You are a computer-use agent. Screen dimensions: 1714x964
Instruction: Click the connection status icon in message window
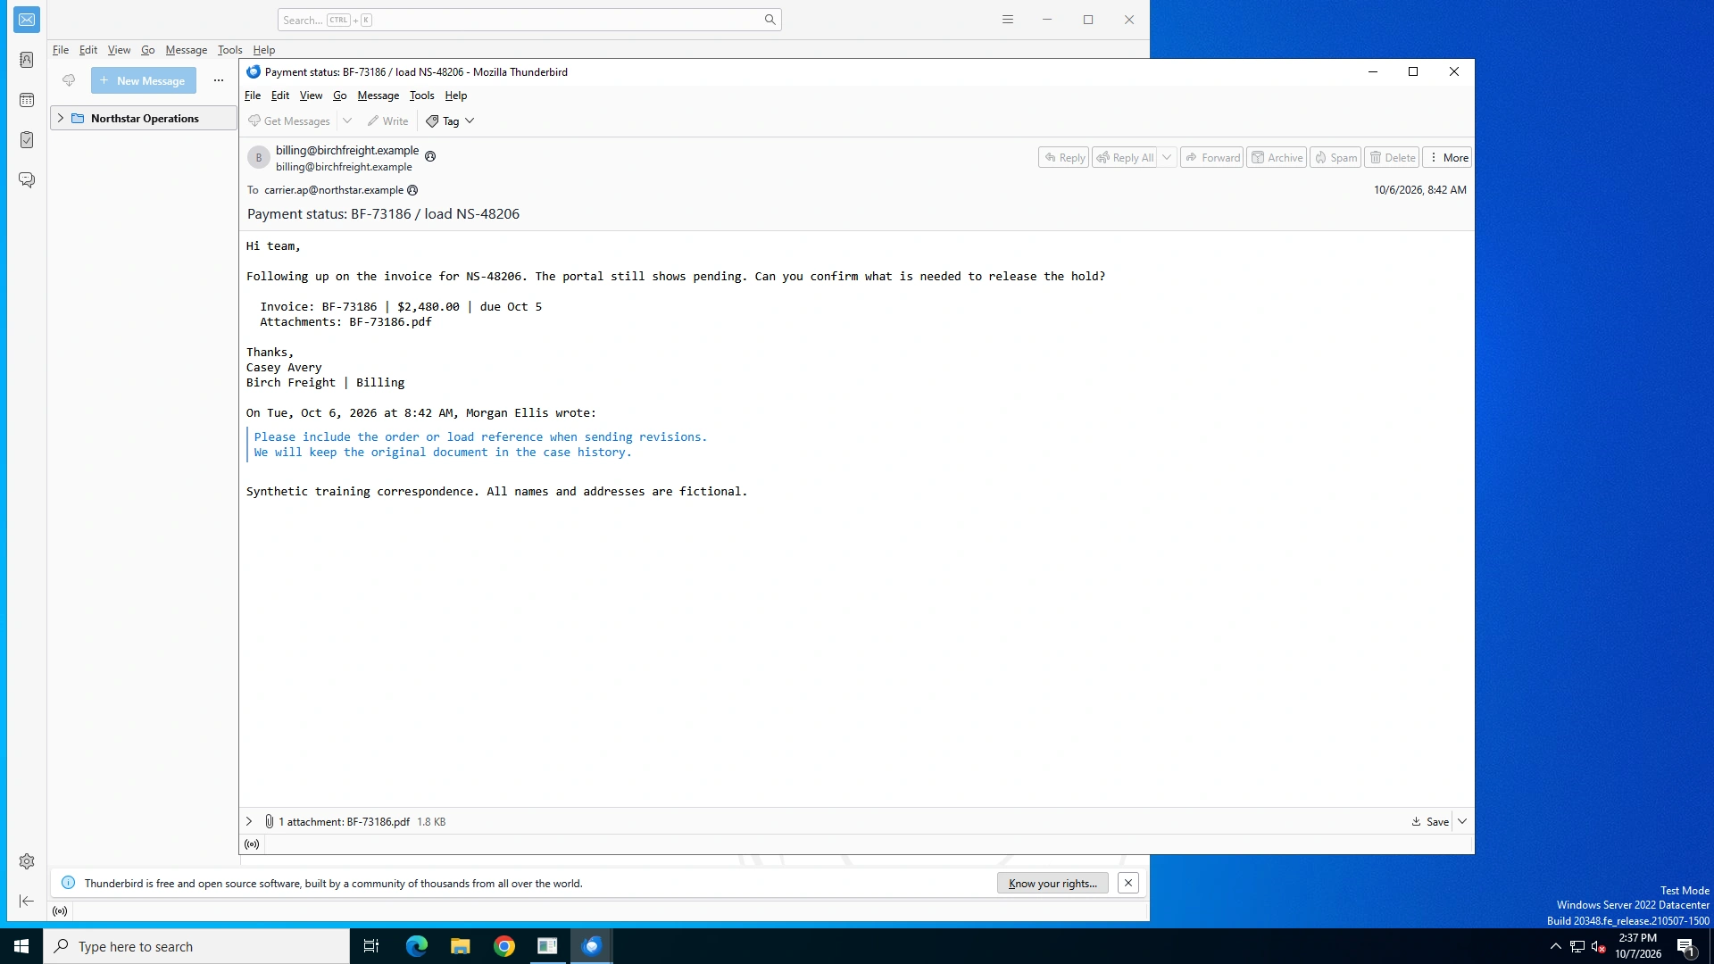(x=252, y=844)
